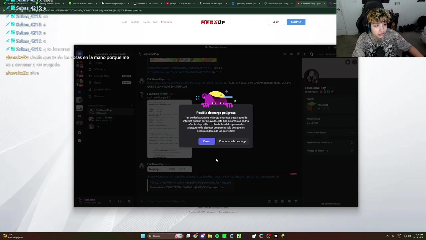This screenshot has width=426, height=240.
Task: Open DMCA link on MegaUp page
Action: pyautogui.click(x=146, y=22)
